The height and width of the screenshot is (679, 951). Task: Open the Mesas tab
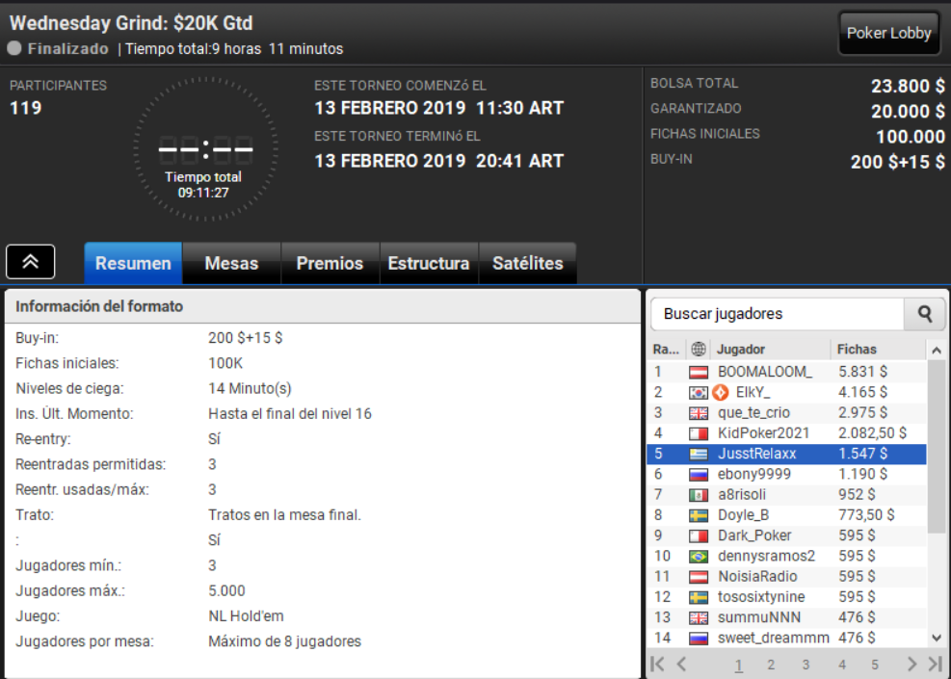(231, 263)
